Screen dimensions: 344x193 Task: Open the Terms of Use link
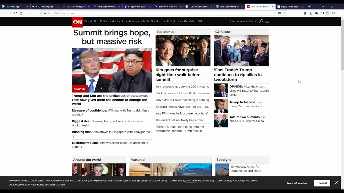click(57, 184)
